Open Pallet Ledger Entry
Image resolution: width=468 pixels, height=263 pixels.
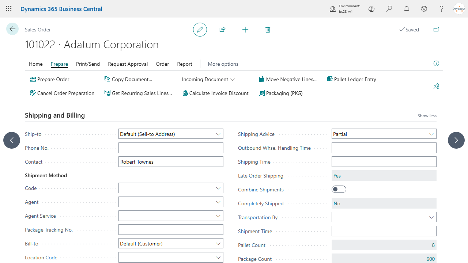(x=351, y=79)
